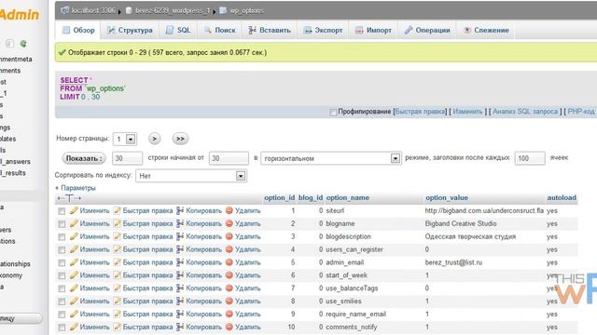The height and width of the screenshot is (335, 597).
Task: Click the Показать button
Action: (84, 158)
